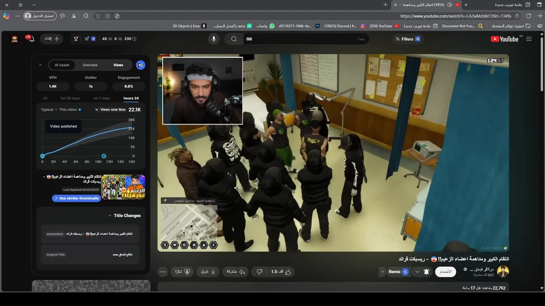Download the video with download button

point(208,272)
